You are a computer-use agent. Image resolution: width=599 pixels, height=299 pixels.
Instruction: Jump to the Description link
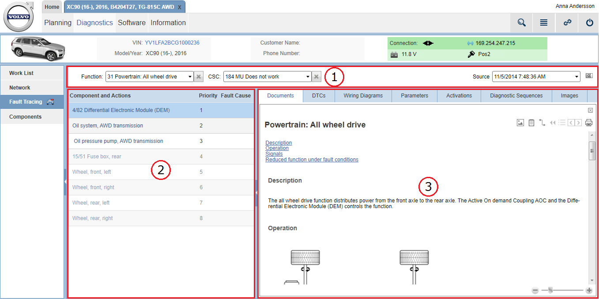click(279, 143)
